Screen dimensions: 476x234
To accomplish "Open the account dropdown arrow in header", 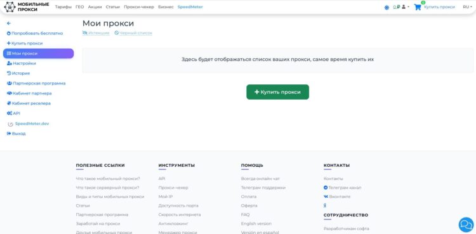I will (x=408, y=7).
